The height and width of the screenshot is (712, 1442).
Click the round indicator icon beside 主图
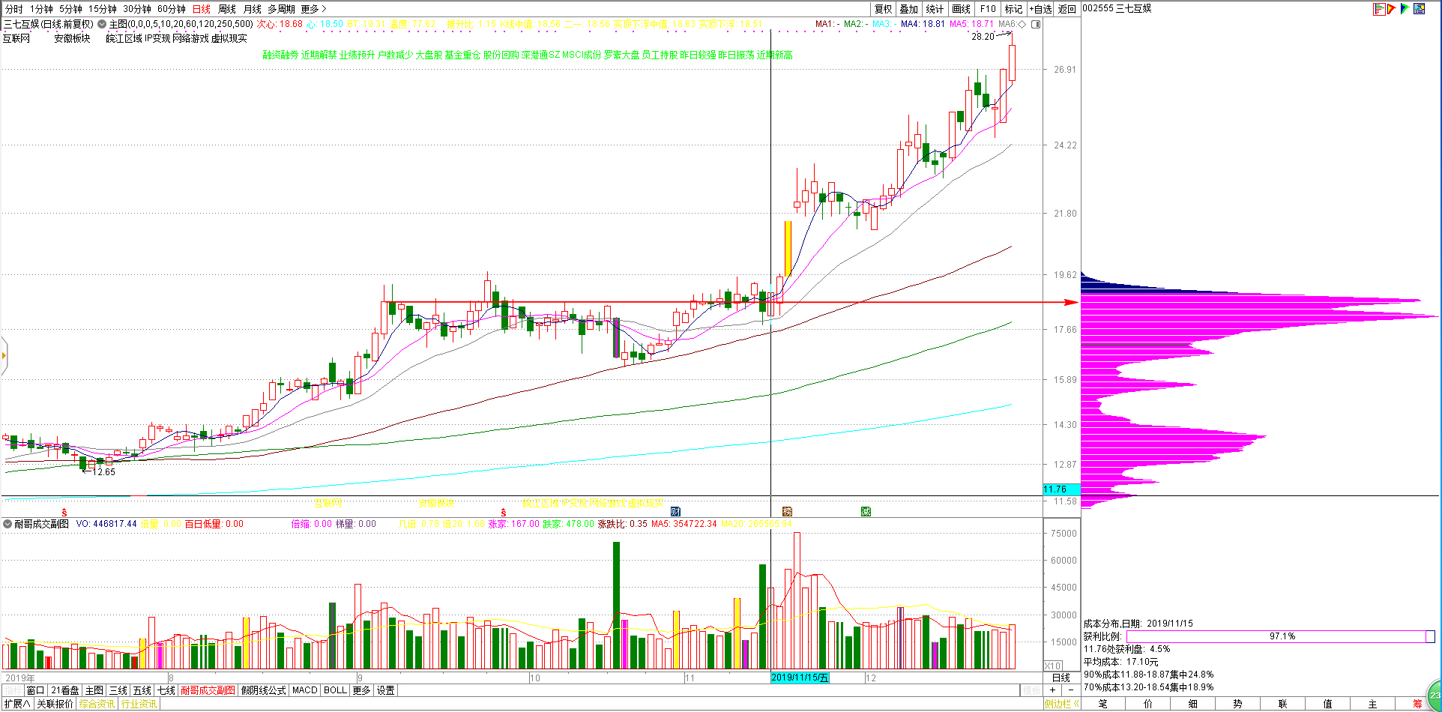coord(102,24)
